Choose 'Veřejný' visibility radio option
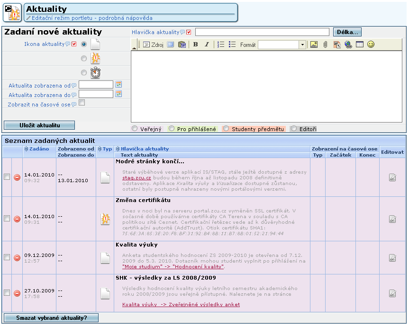This screenshot has height=326, width=409. (135, 128)
